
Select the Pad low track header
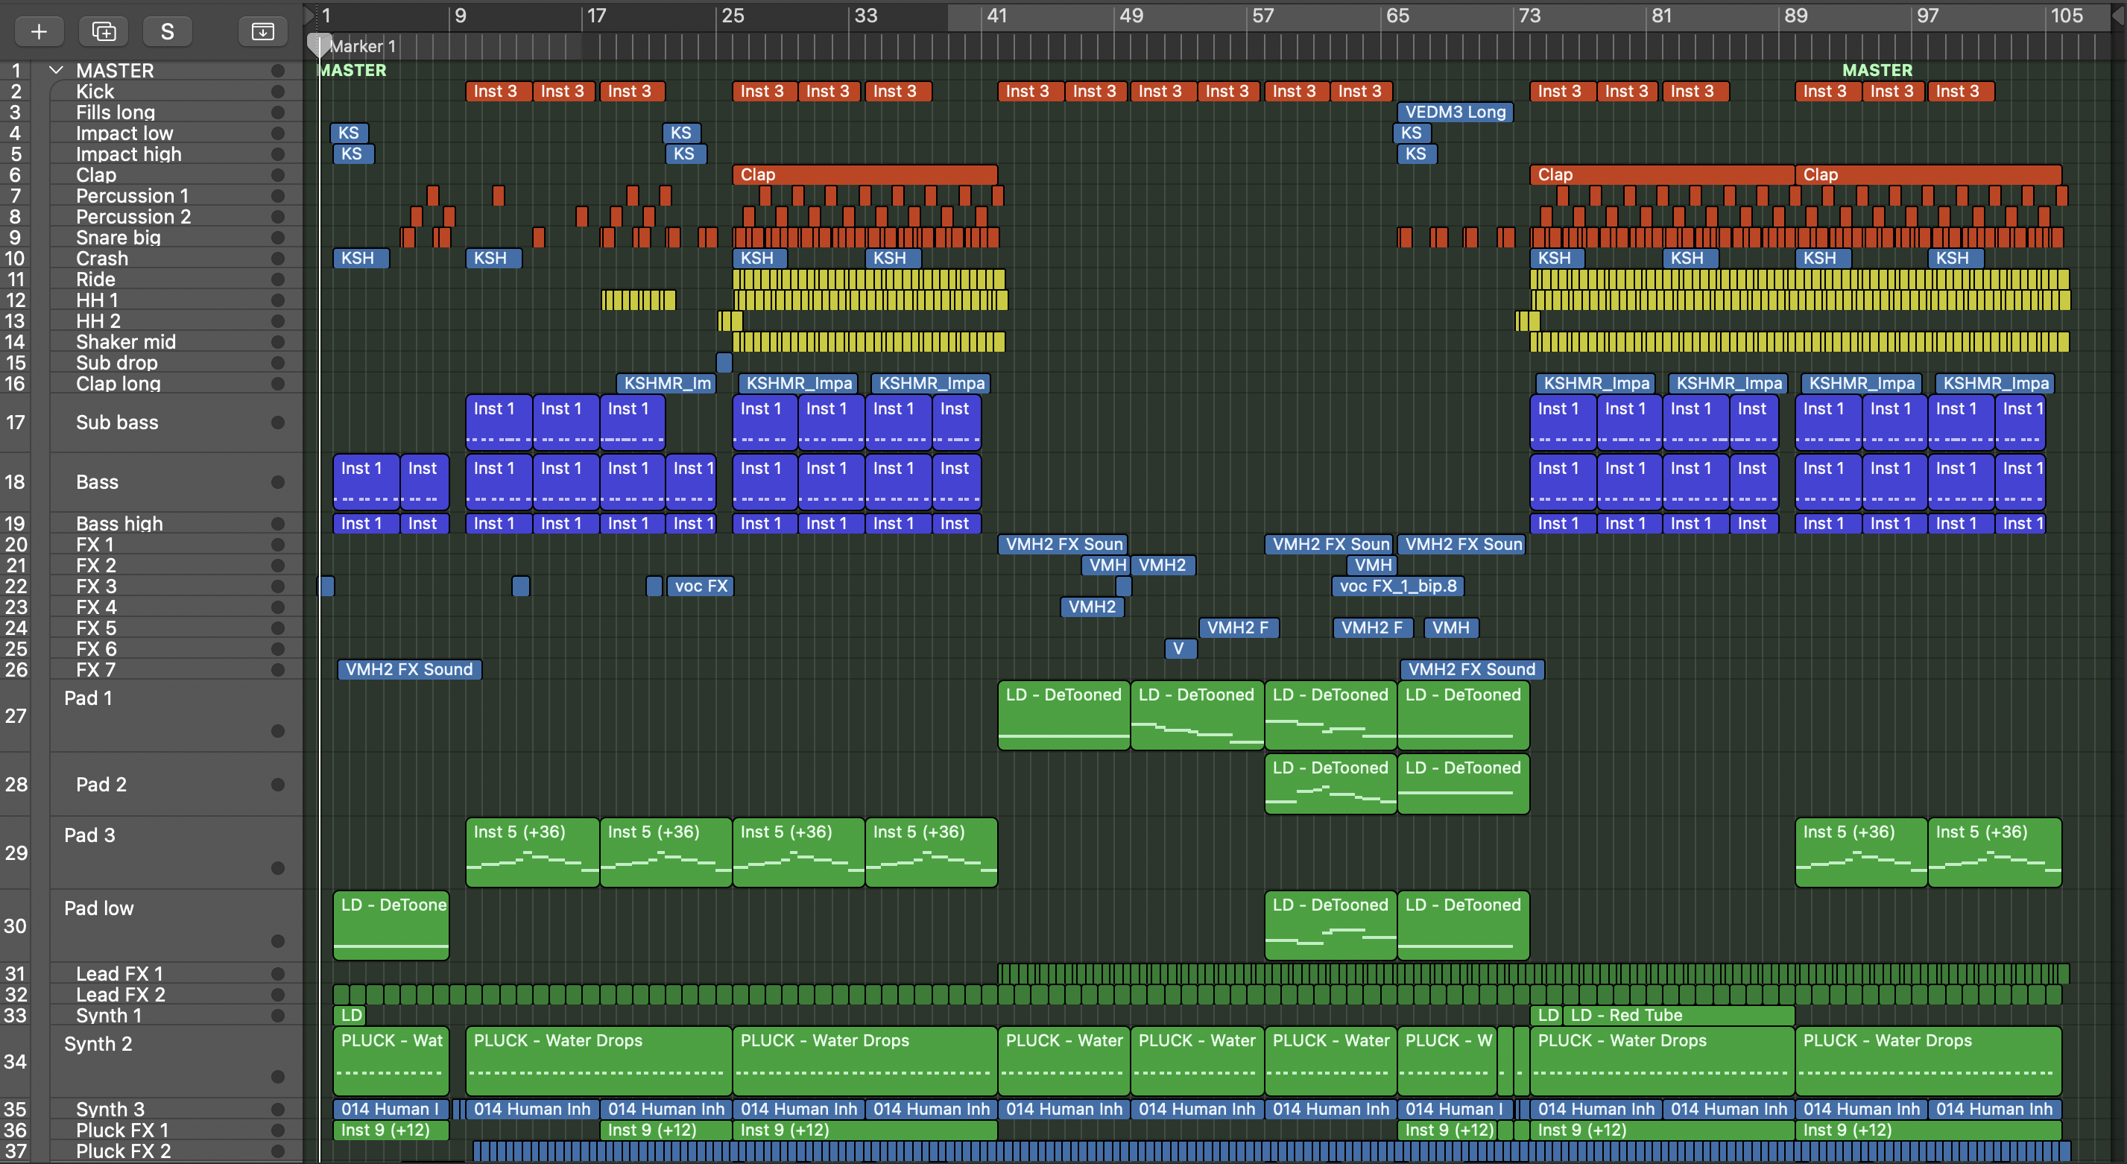(x=99, y=909)
